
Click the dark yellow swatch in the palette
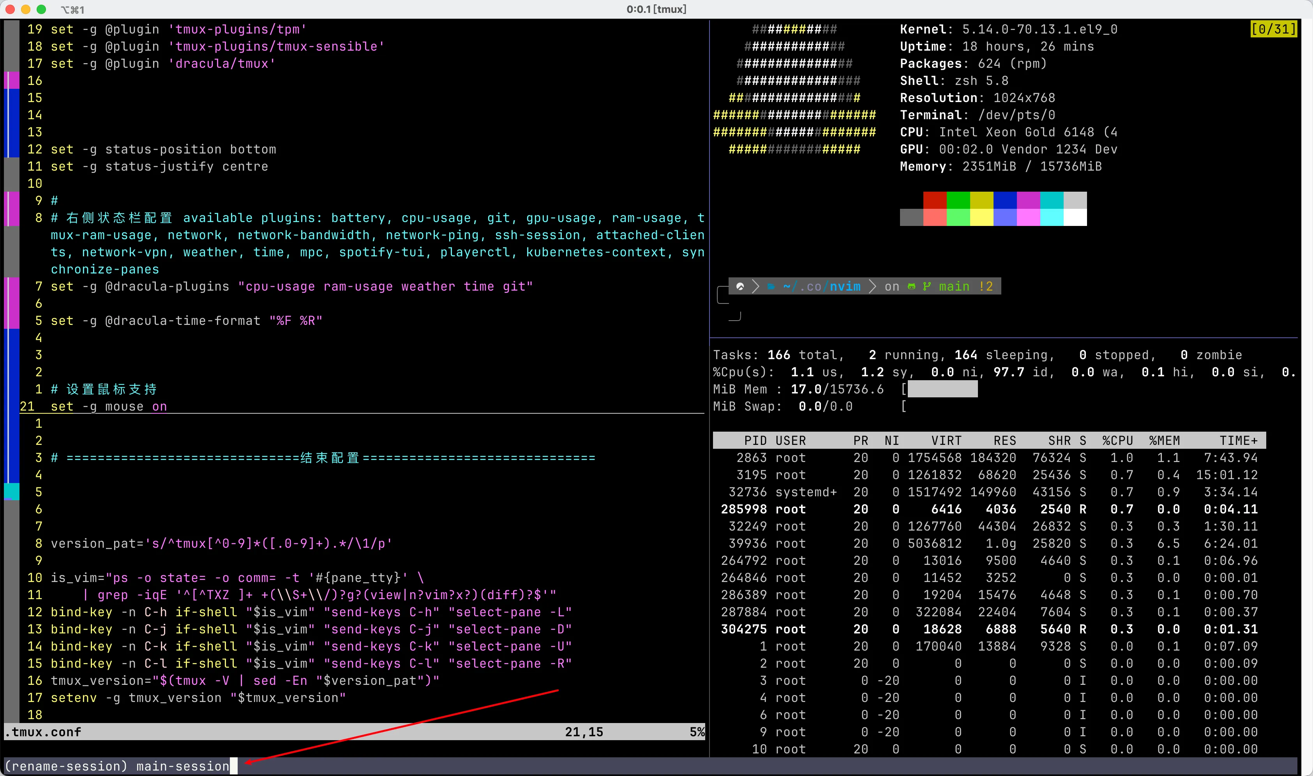coord(981,200)
